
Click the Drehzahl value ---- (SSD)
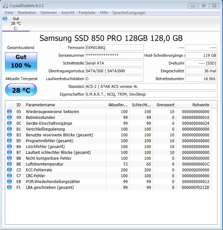(201, 63)
